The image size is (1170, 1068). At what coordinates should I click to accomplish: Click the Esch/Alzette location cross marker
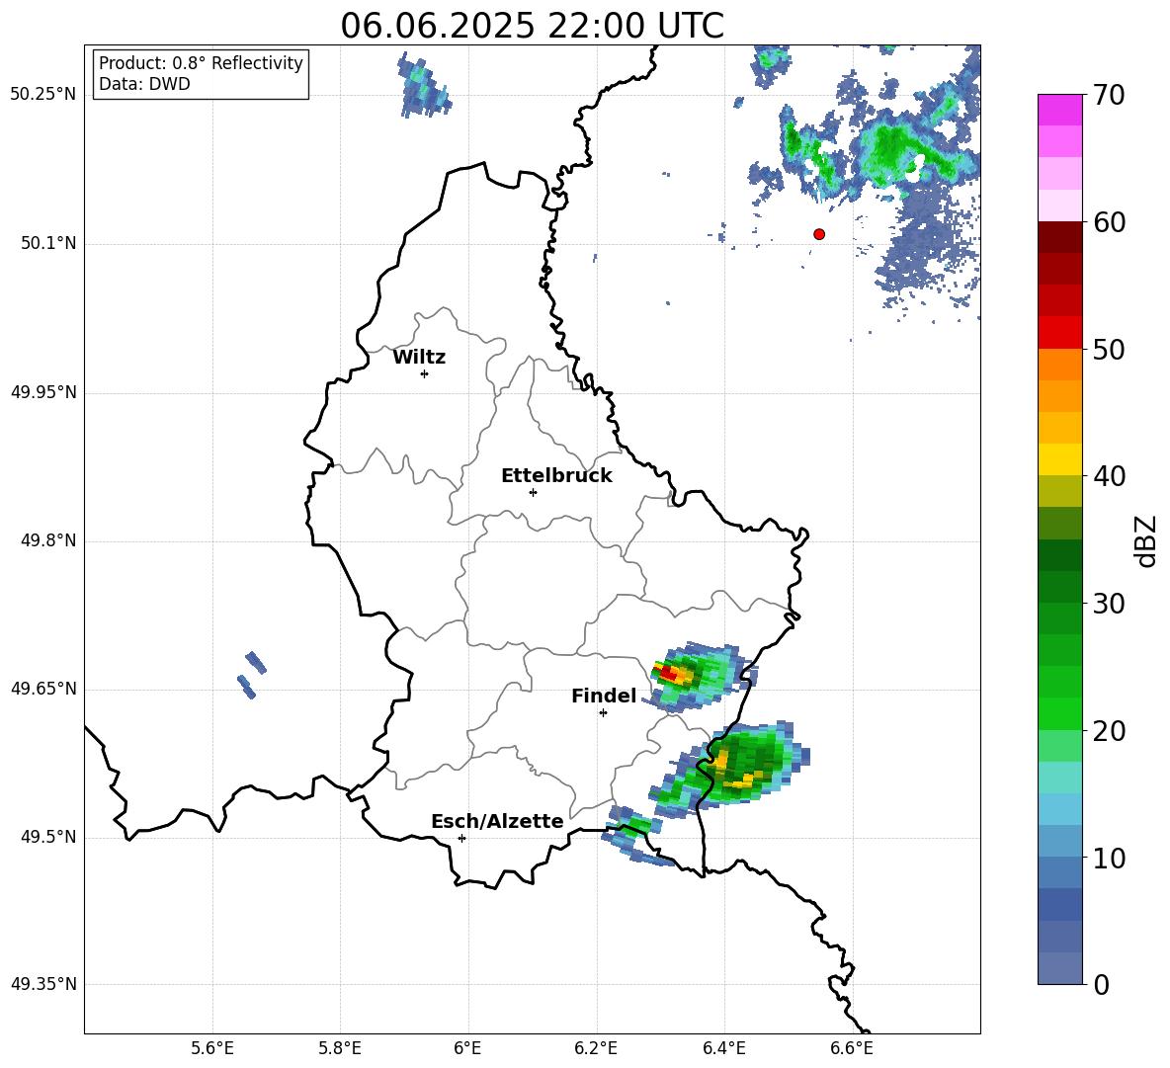pos(461,838)
